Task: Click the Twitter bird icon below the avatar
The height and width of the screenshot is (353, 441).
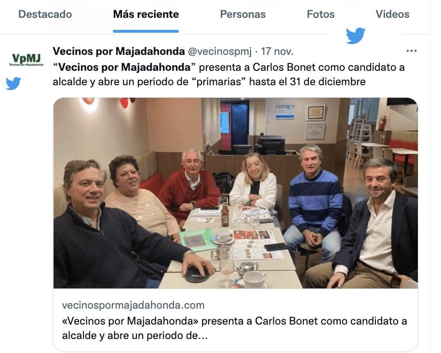Action: pyautogui.click(x=13, y=83)
